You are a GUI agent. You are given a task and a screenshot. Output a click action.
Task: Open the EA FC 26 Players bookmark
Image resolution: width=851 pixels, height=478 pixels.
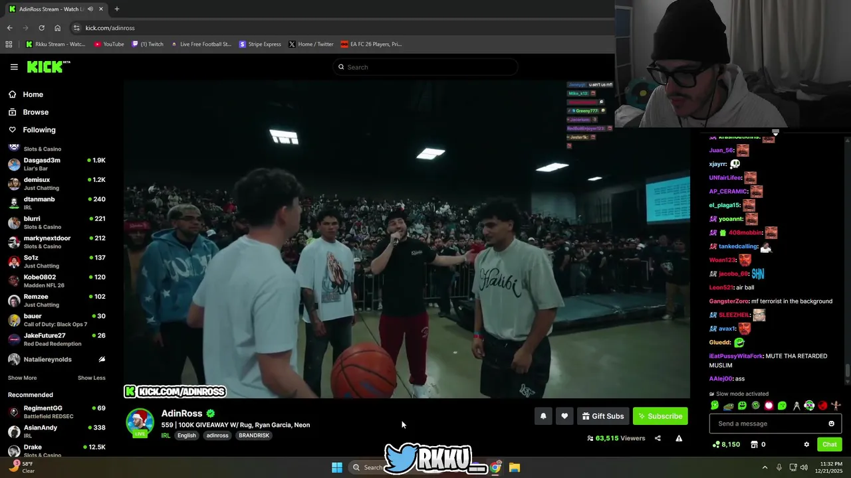[x=371, y=44]
